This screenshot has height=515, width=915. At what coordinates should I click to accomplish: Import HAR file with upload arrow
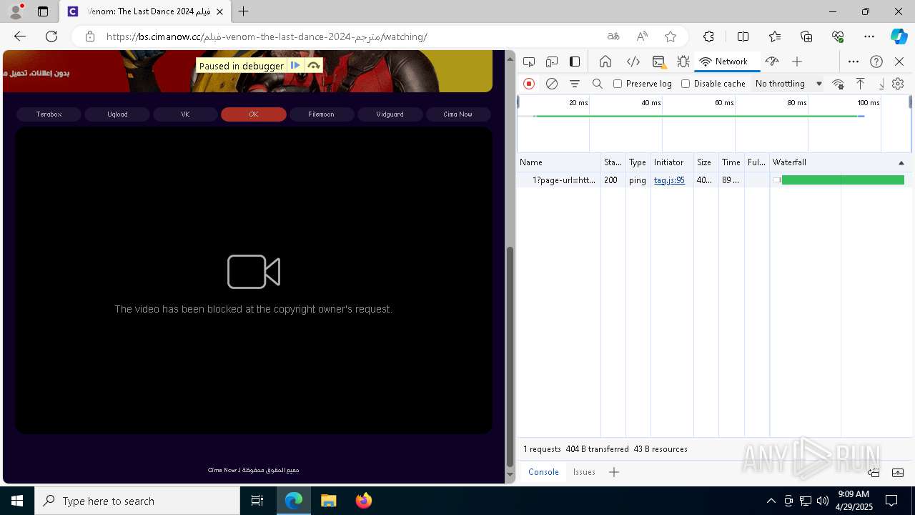click(x=861, y=84)
